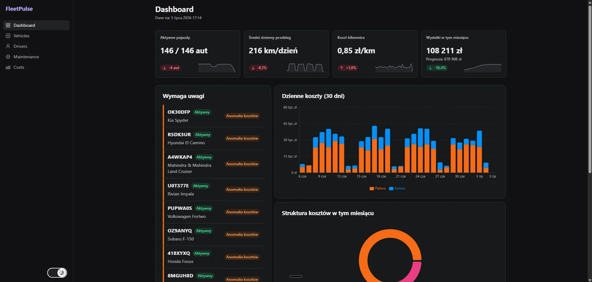The height and width of the screenshot is (282, 592).
Task: Click the Maintenance gear icon in sidebar
Action: [x=8, y=57]
